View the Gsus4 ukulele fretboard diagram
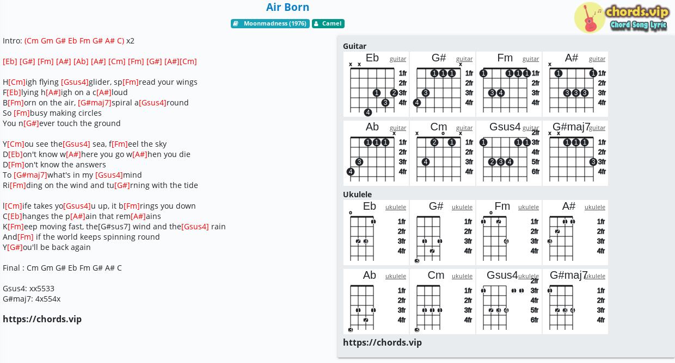The height and width of the screenshot is (363, 675). point(509,302)
